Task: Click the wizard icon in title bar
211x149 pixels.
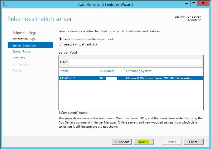Action: coord(5,4)
